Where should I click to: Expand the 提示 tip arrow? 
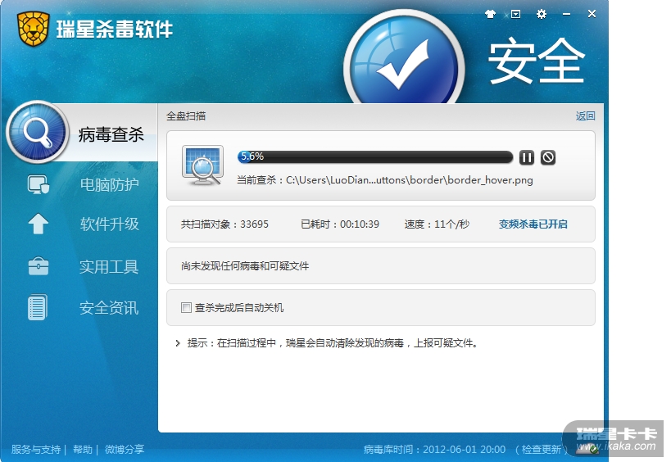point(178,343)
